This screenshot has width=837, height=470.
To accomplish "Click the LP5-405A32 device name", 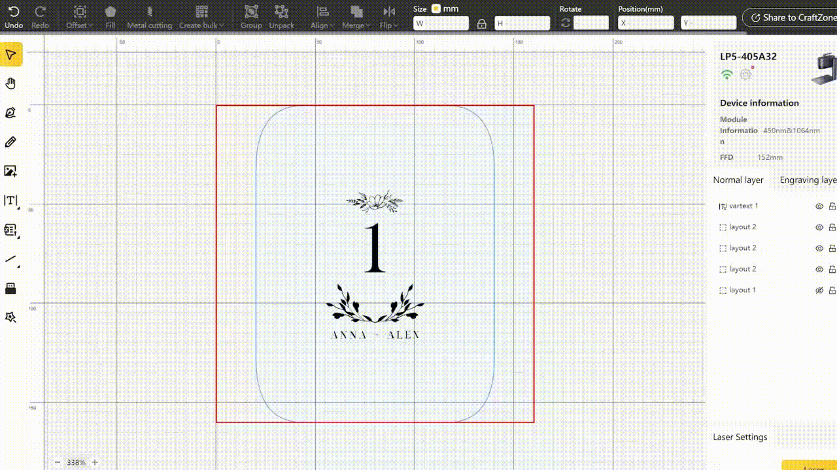I will [x=748, y=56].
